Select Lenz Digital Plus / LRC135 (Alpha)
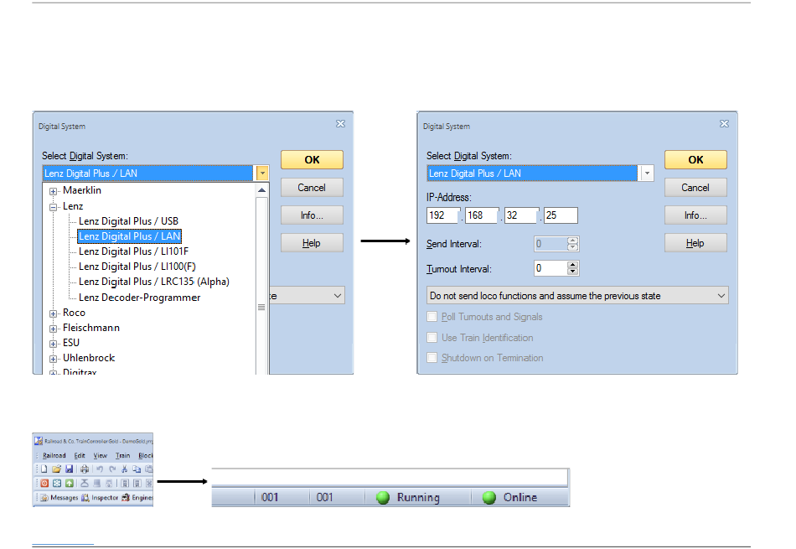Image resolution: width=796 pixels, height=549 pixels. (x=154, y=282)
